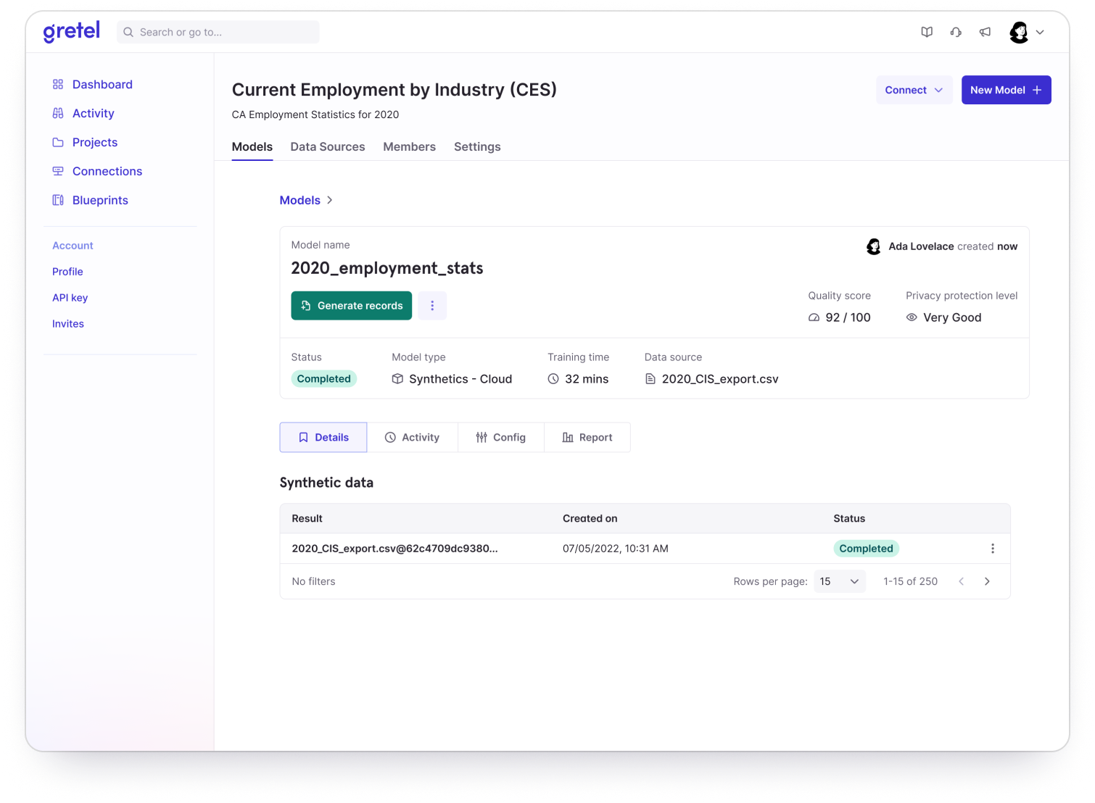Open the documentation book icon

(927, 32)
